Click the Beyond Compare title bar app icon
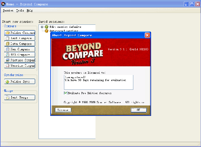201x147 pixels. (3, 4)
